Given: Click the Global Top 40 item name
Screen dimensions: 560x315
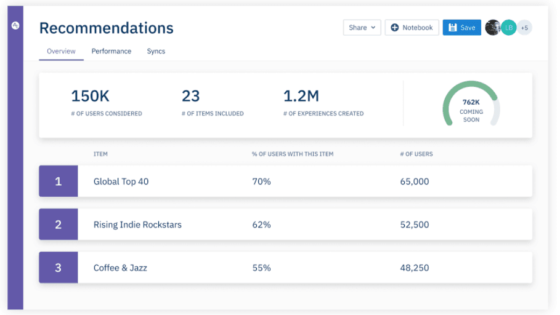Looking at the screenshot, I should (121, 181).
